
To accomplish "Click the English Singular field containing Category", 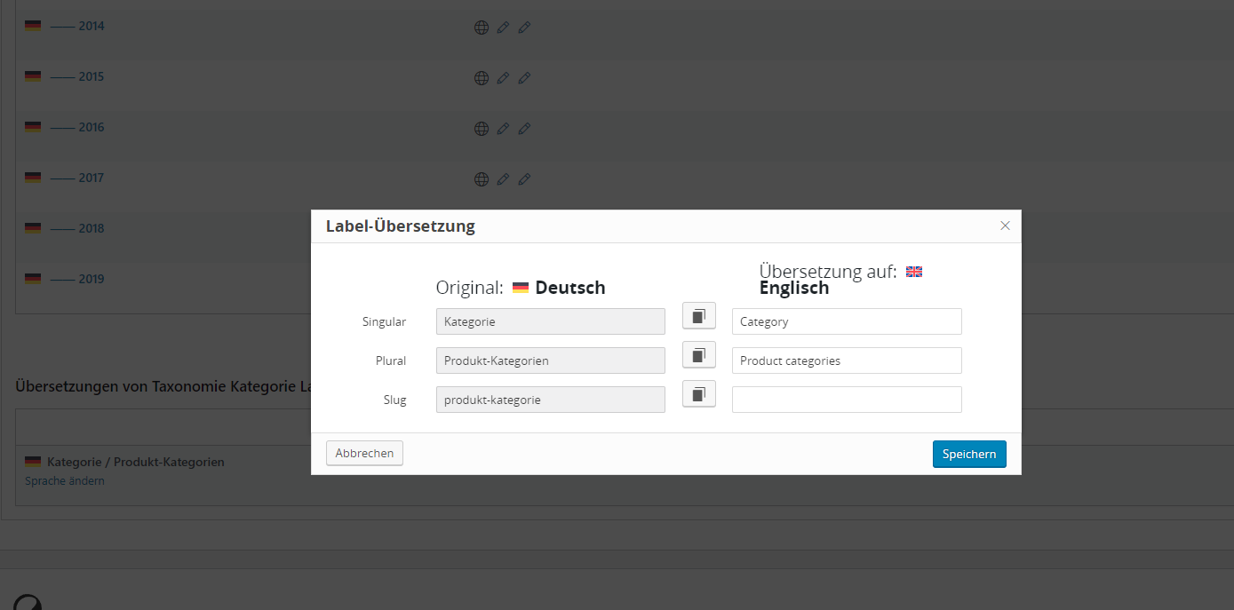I will point(847,321).
